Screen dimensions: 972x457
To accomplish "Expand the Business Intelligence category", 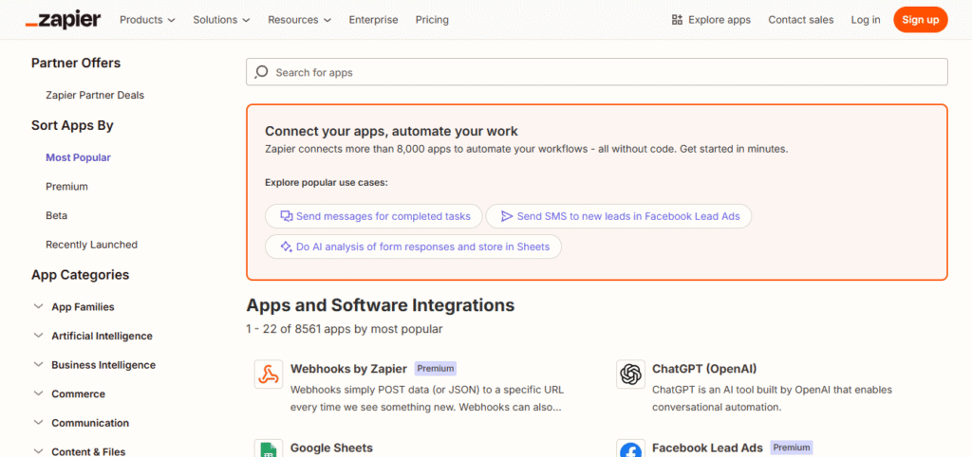I will coord(95,365).
